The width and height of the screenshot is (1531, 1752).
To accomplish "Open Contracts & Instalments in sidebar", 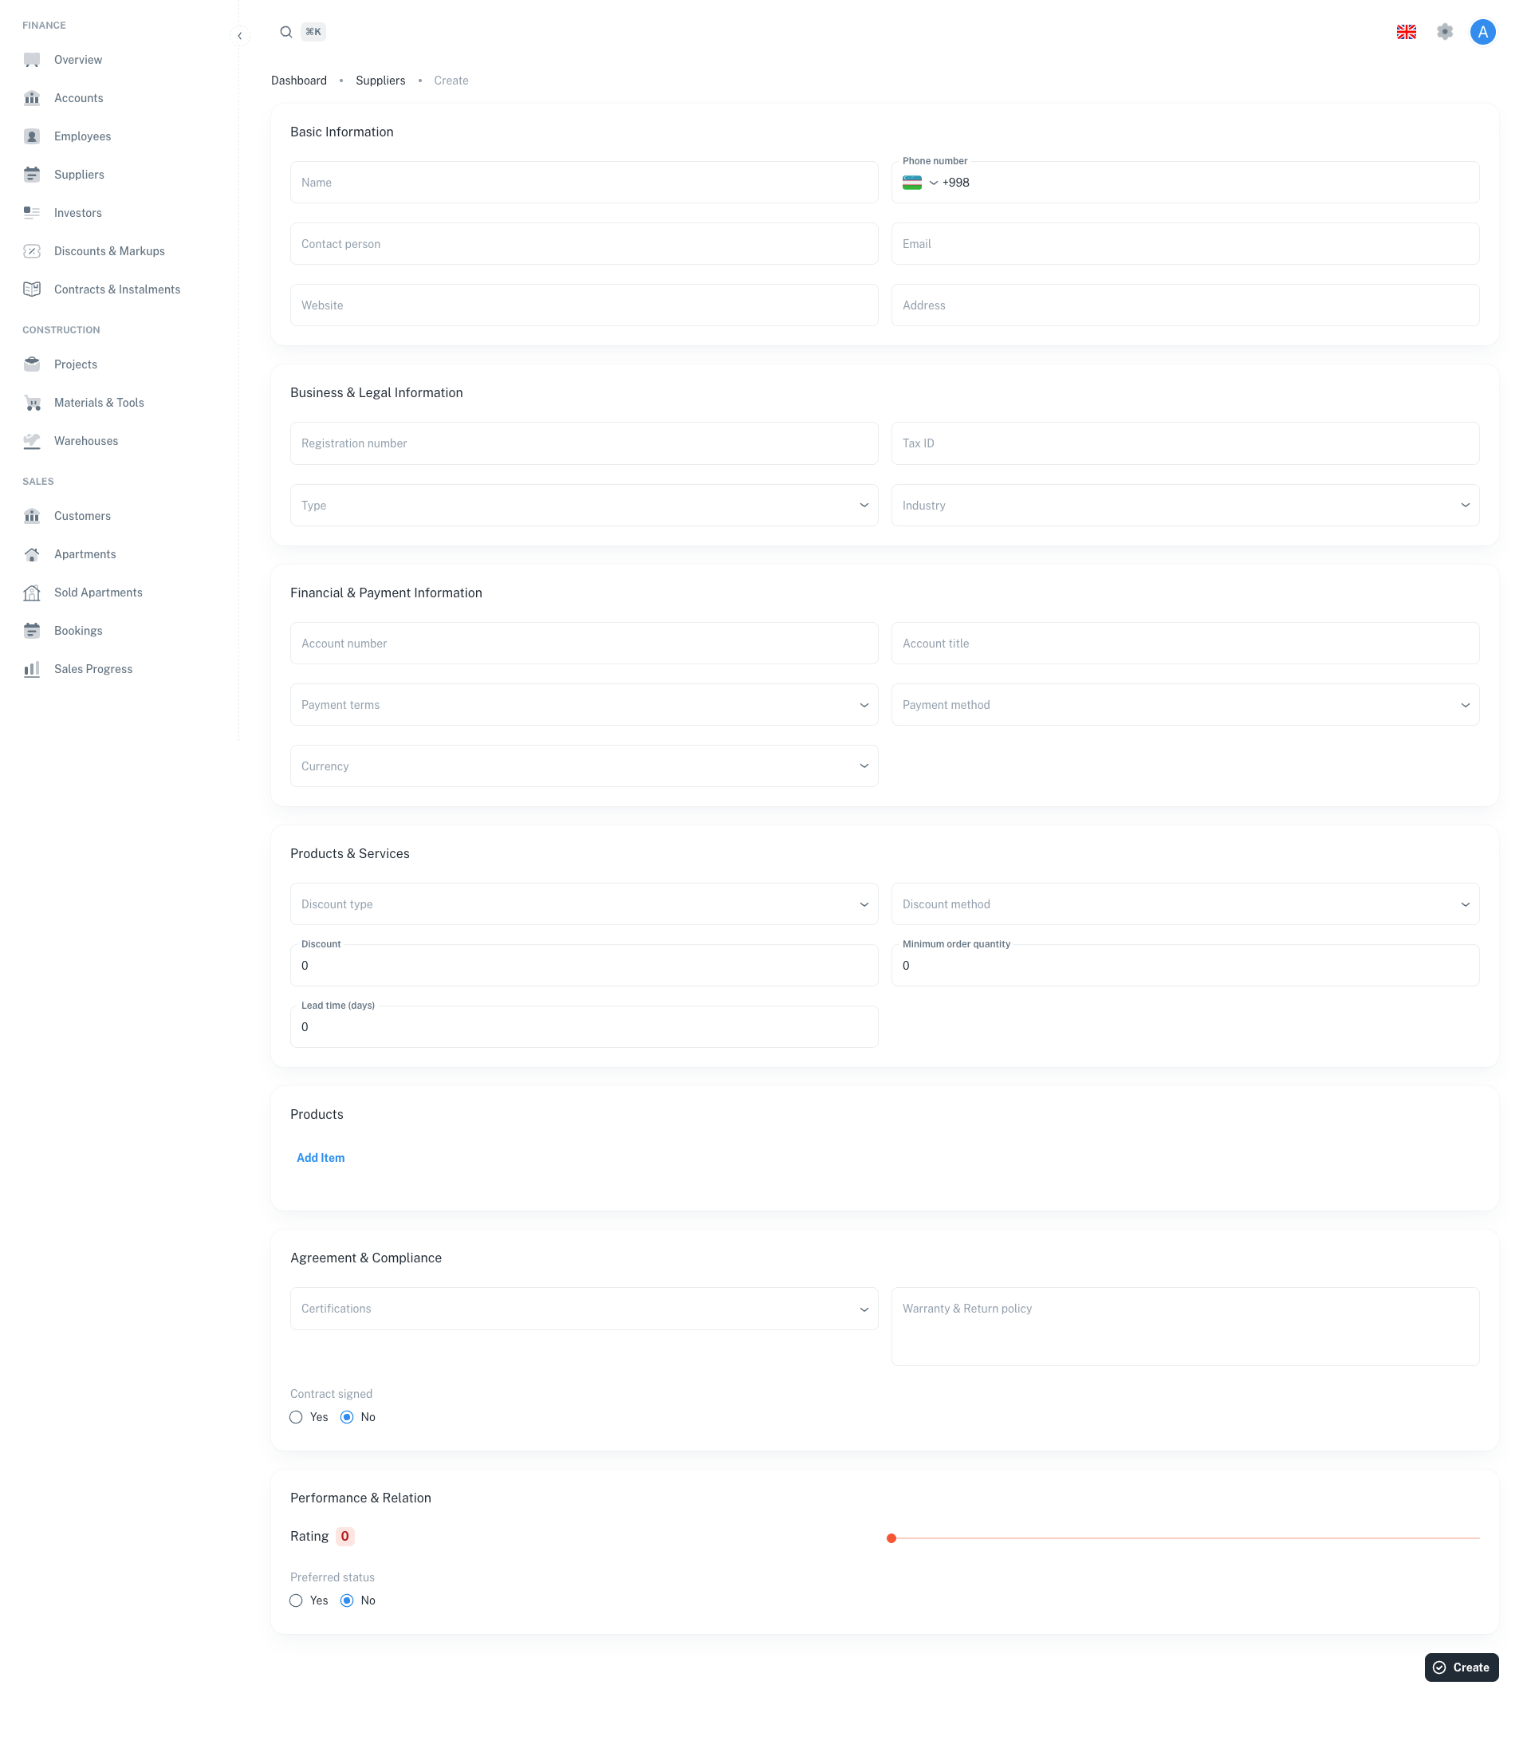I will 117,289.
